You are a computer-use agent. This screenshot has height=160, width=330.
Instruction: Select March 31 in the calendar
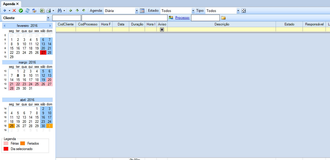[x=30, y=88]
